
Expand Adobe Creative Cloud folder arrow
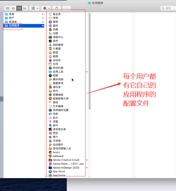(87, 160)
